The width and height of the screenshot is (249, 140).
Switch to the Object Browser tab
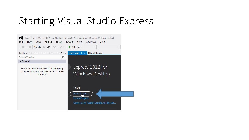[x=96, y=53]
